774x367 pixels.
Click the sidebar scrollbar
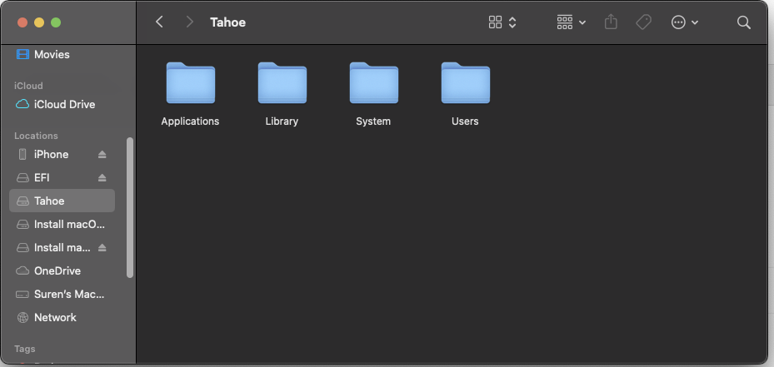130,207
